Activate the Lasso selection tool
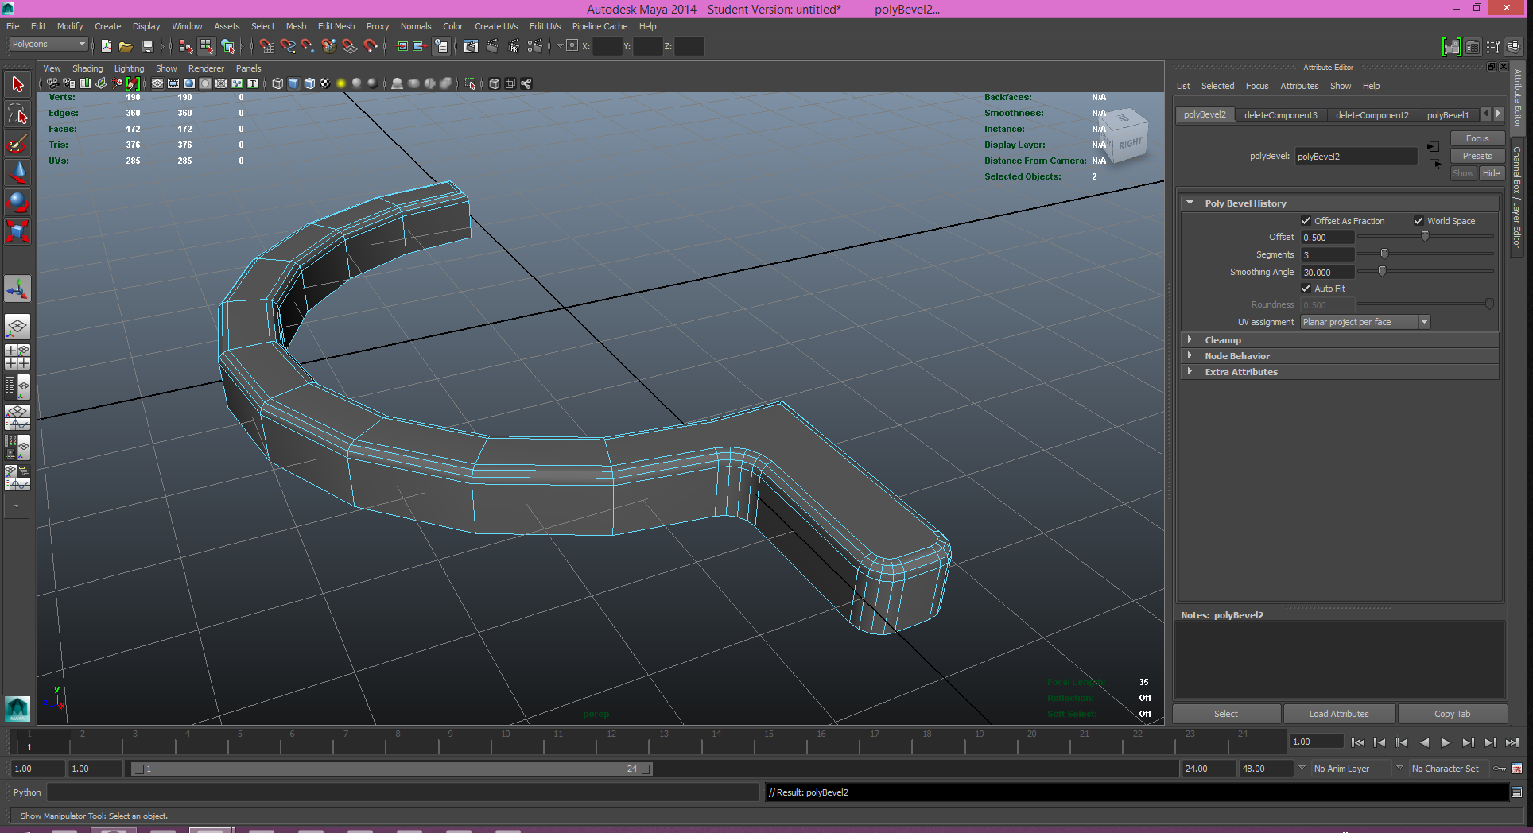Image resolution: width=1533 pixels, height=833 pixels. (17, 114)
